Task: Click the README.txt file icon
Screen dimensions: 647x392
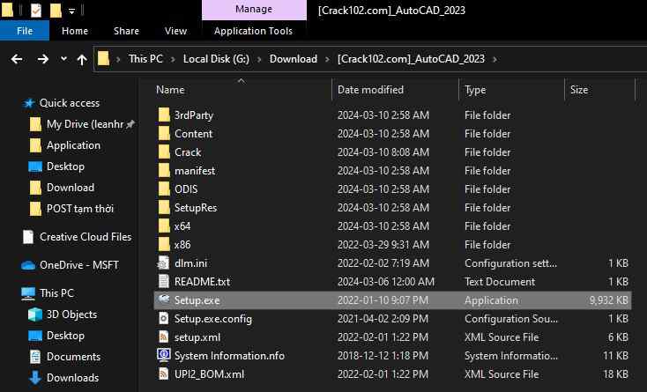Action: (x=163, y=281)
